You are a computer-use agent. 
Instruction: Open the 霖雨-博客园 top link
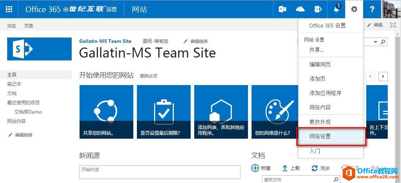(x=155, y=41)
